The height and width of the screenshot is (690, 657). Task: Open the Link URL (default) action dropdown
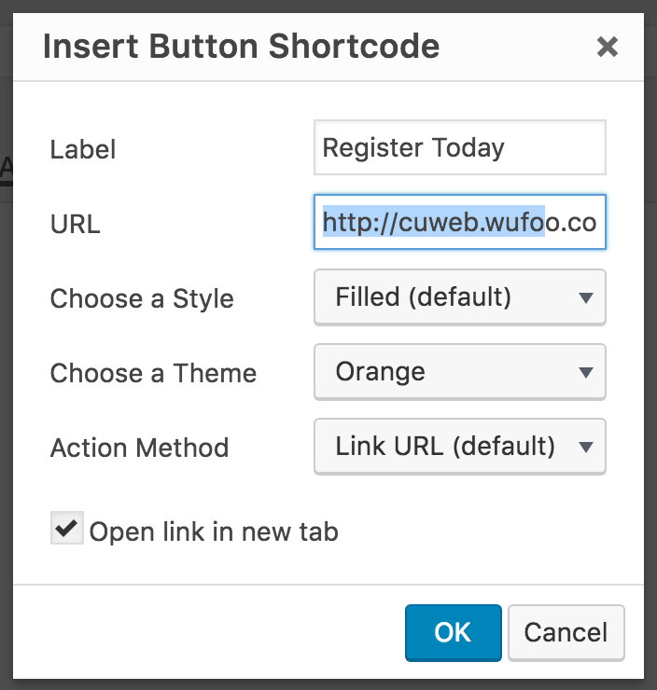tap(460, 447)
